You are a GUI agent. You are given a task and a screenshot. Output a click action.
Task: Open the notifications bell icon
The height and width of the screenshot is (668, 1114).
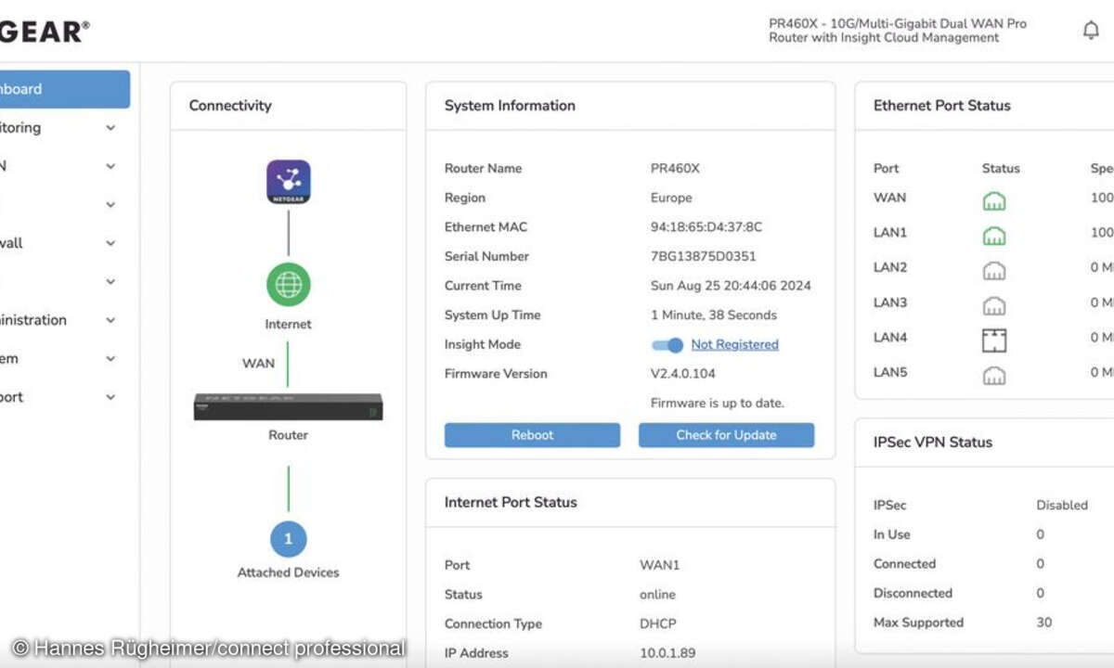pos(1091,31)
